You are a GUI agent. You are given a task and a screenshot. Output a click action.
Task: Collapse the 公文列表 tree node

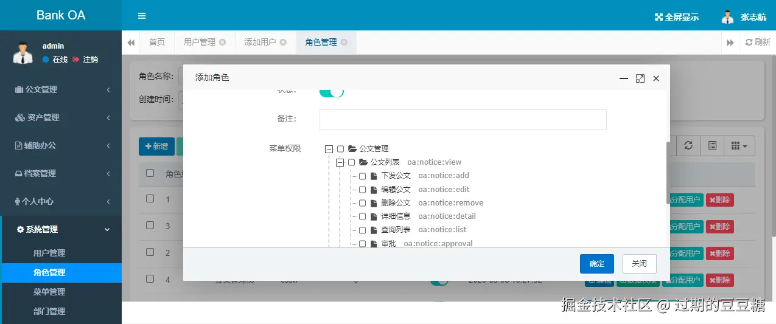(340, 162)
